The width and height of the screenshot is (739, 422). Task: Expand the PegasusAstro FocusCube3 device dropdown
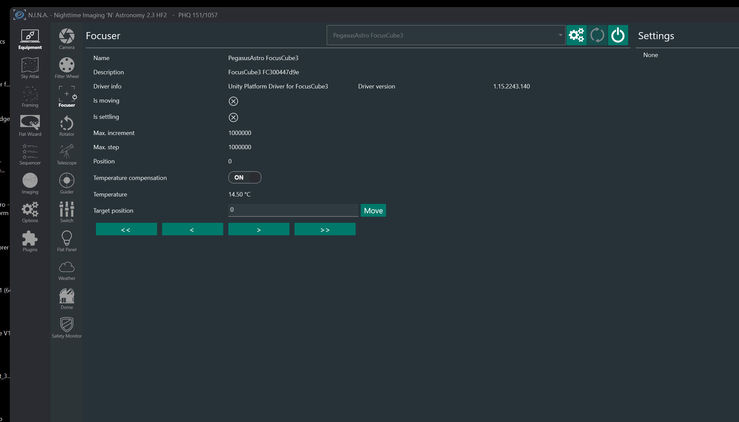(560, 35)
